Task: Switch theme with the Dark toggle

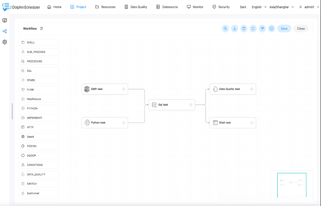Action: coord(243,7)
